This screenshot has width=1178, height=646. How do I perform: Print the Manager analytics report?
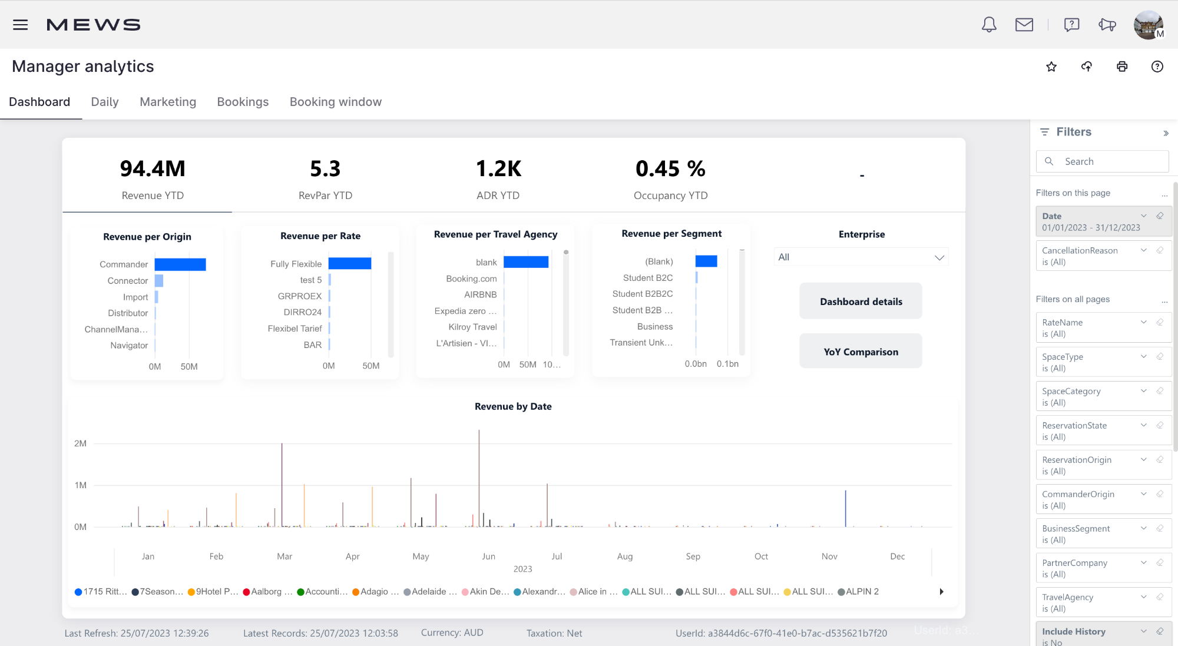click(1122, 67)
